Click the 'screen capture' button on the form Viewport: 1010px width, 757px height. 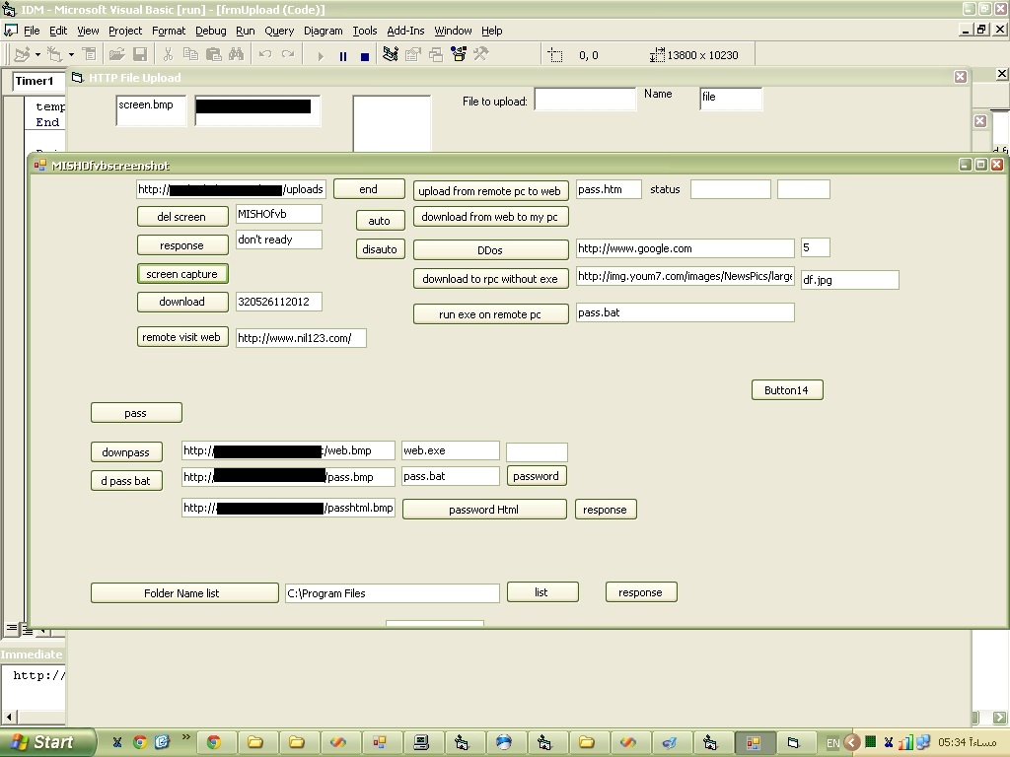point(181,273)
